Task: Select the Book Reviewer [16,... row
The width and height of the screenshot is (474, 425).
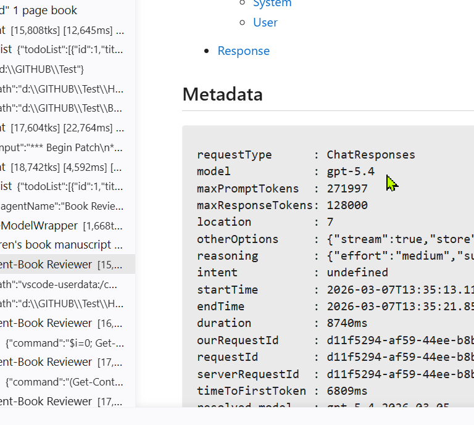Action: [67, 323]
